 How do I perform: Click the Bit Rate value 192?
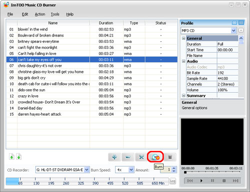point(227,73)
